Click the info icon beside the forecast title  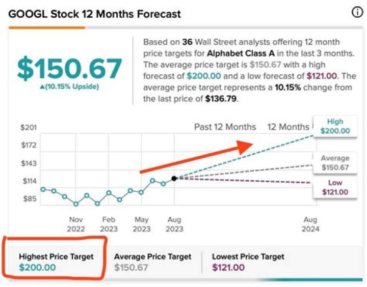pos(358,13)
